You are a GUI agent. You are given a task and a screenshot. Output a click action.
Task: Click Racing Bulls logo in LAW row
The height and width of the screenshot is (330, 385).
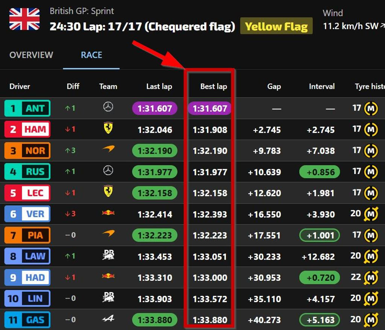pyautogui.click(x=108, y=254)
